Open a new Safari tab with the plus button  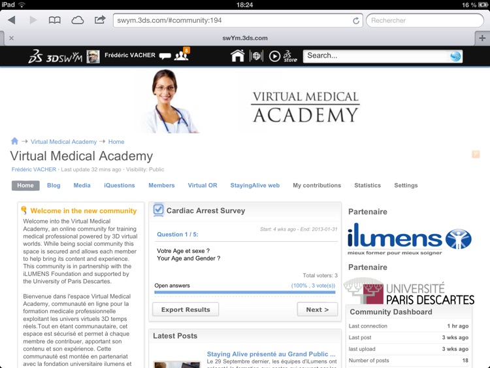click(482, 38)
